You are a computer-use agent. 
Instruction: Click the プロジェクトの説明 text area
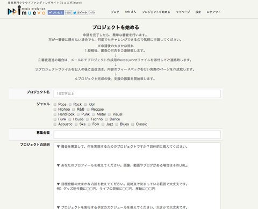137,176
